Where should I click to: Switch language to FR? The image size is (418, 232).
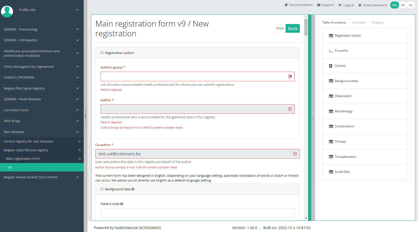403,5
